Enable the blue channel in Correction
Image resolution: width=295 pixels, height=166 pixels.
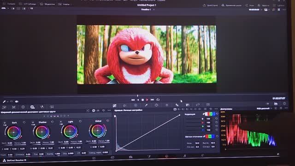tap(213, 114)
